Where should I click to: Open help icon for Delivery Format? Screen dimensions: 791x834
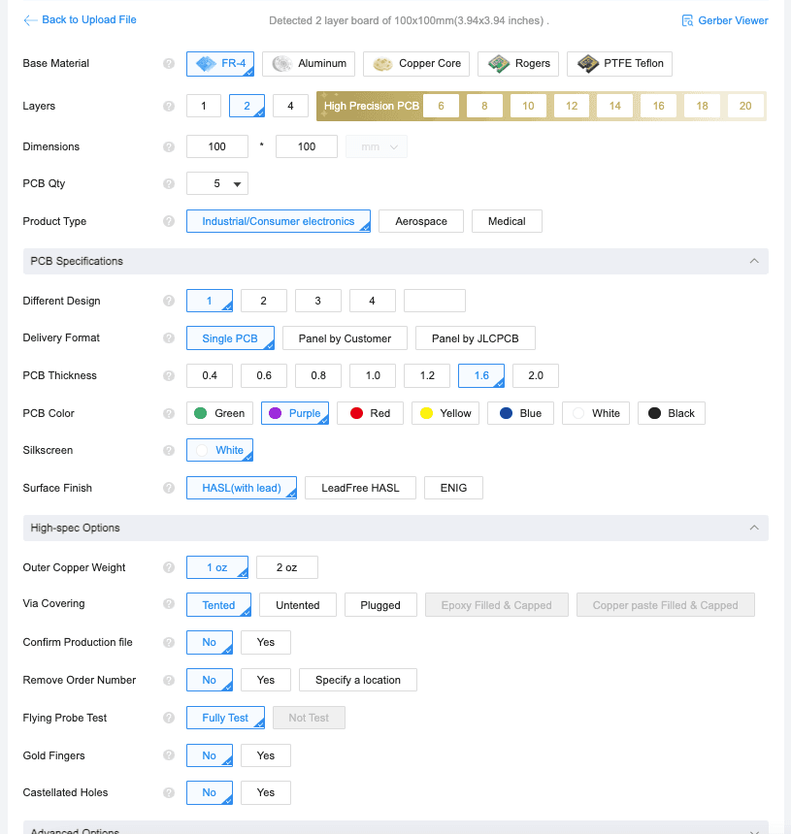tap(169, 338)
